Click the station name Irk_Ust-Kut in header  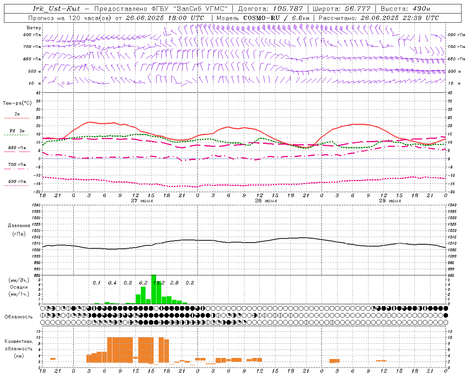[57, 9]
